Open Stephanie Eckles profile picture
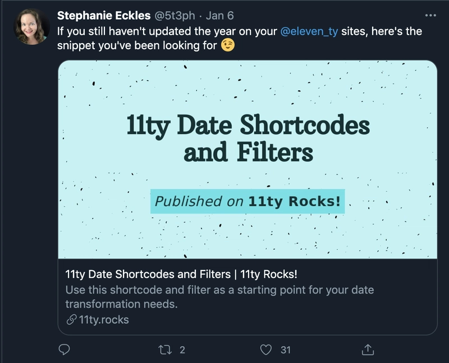Screen dimensions: 449x363 click(x=32, y=26)
